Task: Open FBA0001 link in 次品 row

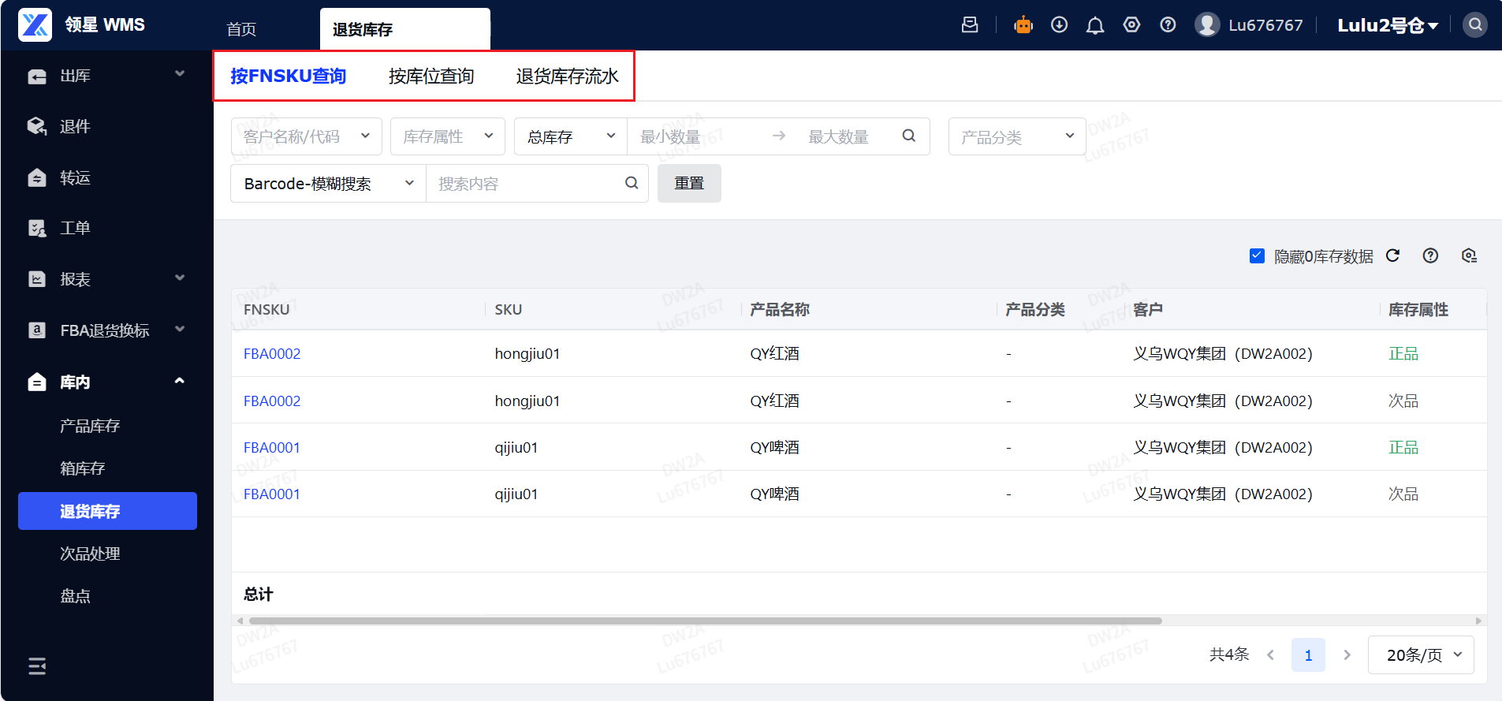Action: (272, 494)
